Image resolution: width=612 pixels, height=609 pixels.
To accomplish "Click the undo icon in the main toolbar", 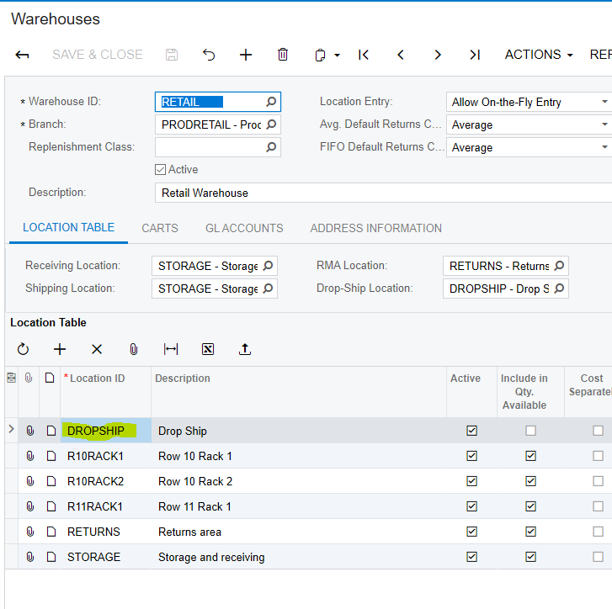I will click(209, 55).
